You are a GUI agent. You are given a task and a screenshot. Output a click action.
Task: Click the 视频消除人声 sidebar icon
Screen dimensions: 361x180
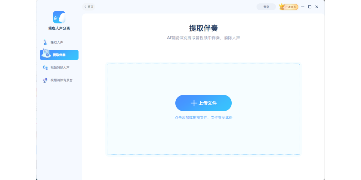pyautogui.click(x=45, y=67)
